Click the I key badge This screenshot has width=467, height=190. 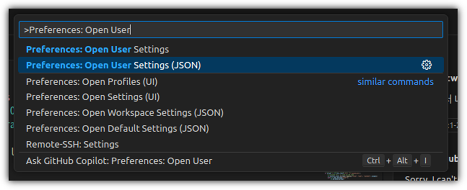[x=425, y=161]
